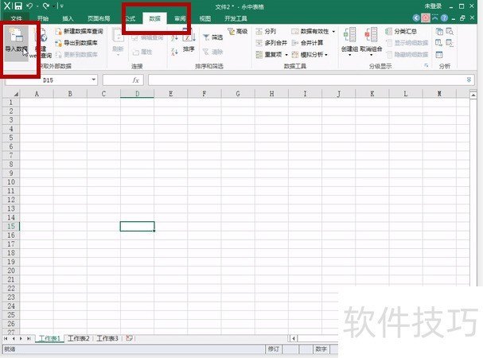Turn on the 筛选 filter
483x358 pixels.
coord(212,37)
